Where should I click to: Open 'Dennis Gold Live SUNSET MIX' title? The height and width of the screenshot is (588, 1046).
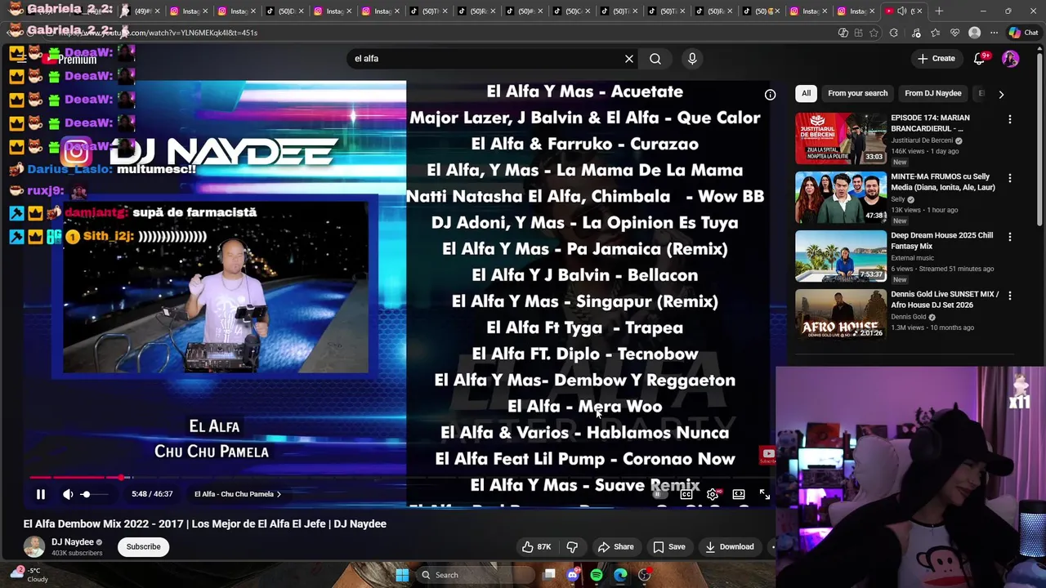944,300
